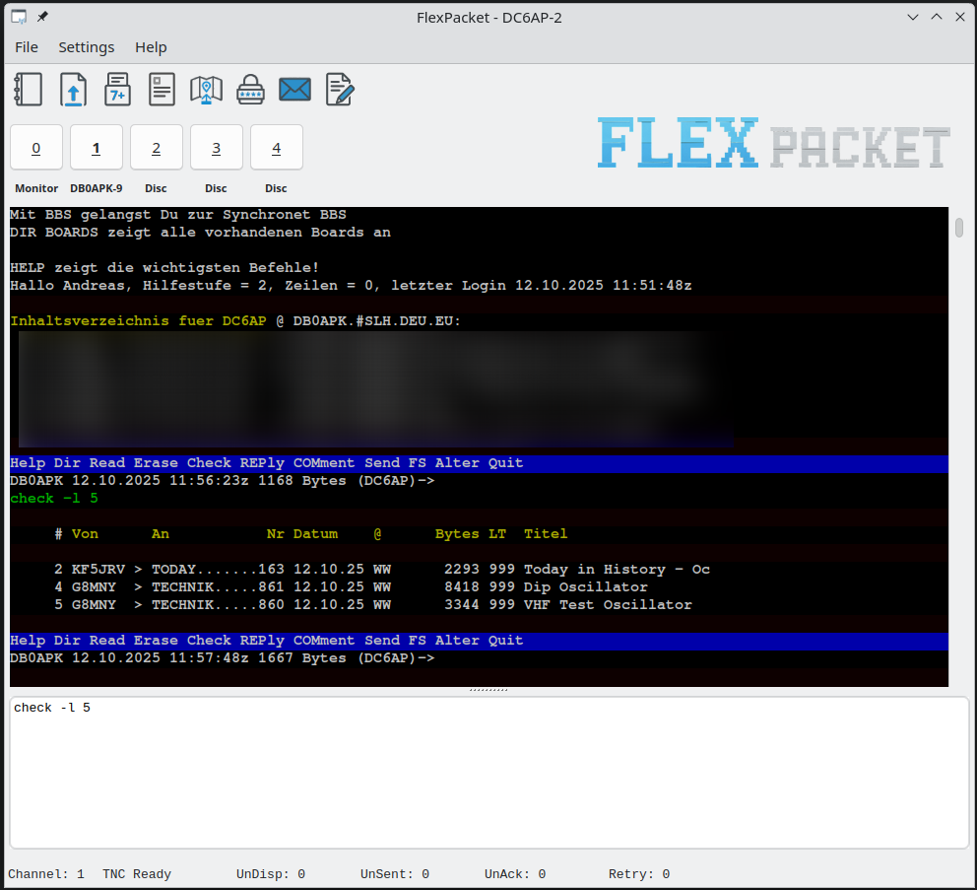Switch to channel 4 button

[x=277, y=148]
